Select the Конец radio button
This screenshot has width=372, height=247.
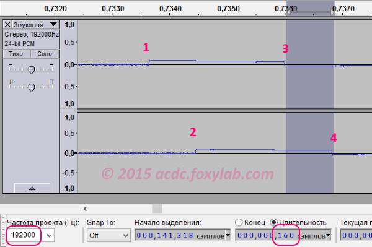(239, 222)
